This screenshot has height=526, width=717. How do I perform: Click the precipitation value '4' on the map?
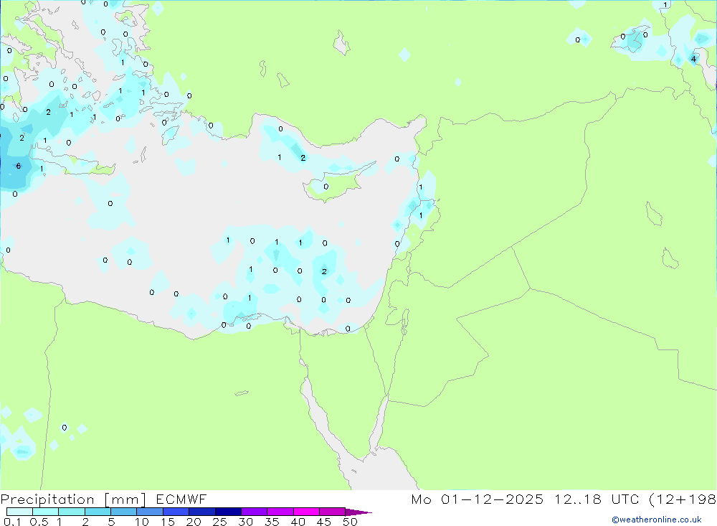pos(693,59)
